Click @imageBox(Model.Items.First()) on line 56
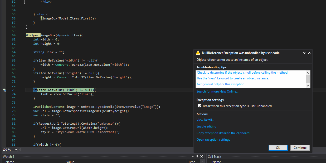The height and width of the screenshot is (163, 326). [68, 18]
